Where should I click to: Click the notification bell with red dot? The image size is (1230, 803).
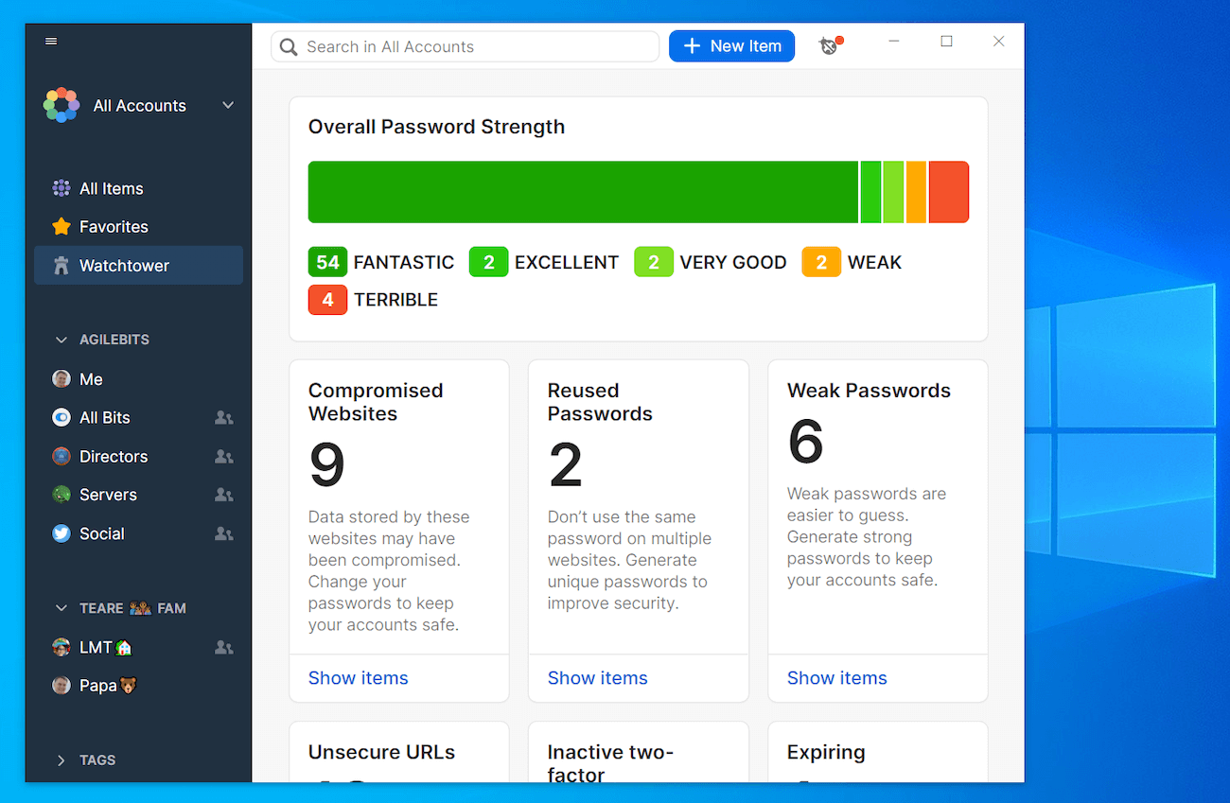[x=829, y=45]
